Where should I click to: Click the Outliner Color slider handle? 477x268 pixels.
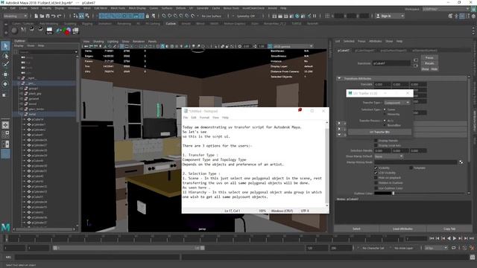pyautogui.click(x=393, y=194)
